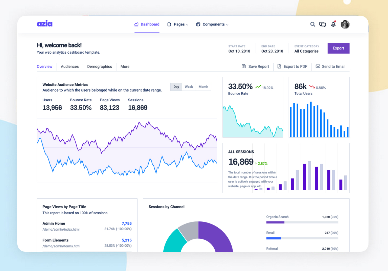Click the Website Audience Metrics heading
The width and height of the screenshot is (388, 271).
[65, 85]
